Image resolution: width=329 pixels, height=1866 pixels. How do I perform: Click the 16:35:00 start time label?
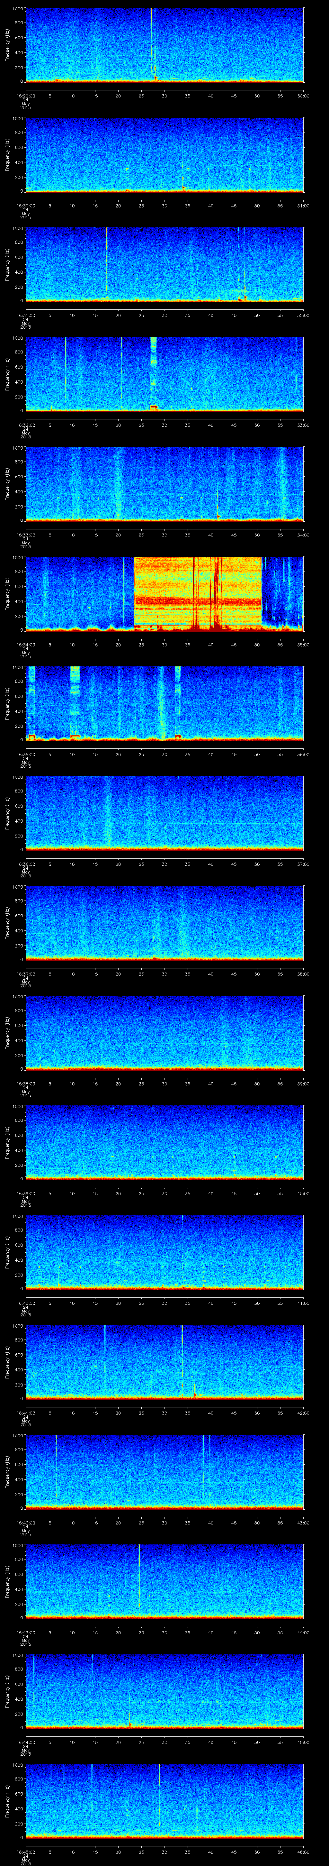pos(25,754)
